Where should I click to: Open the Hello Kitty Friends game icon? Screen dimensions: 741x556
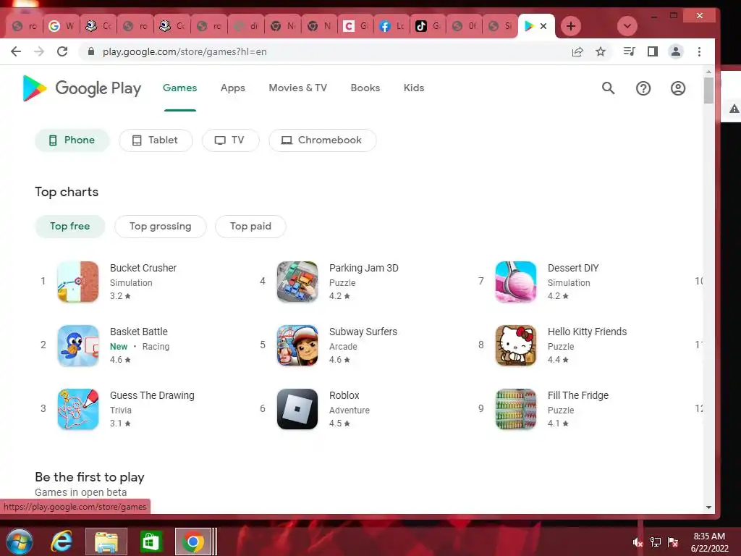coord(515,345)
